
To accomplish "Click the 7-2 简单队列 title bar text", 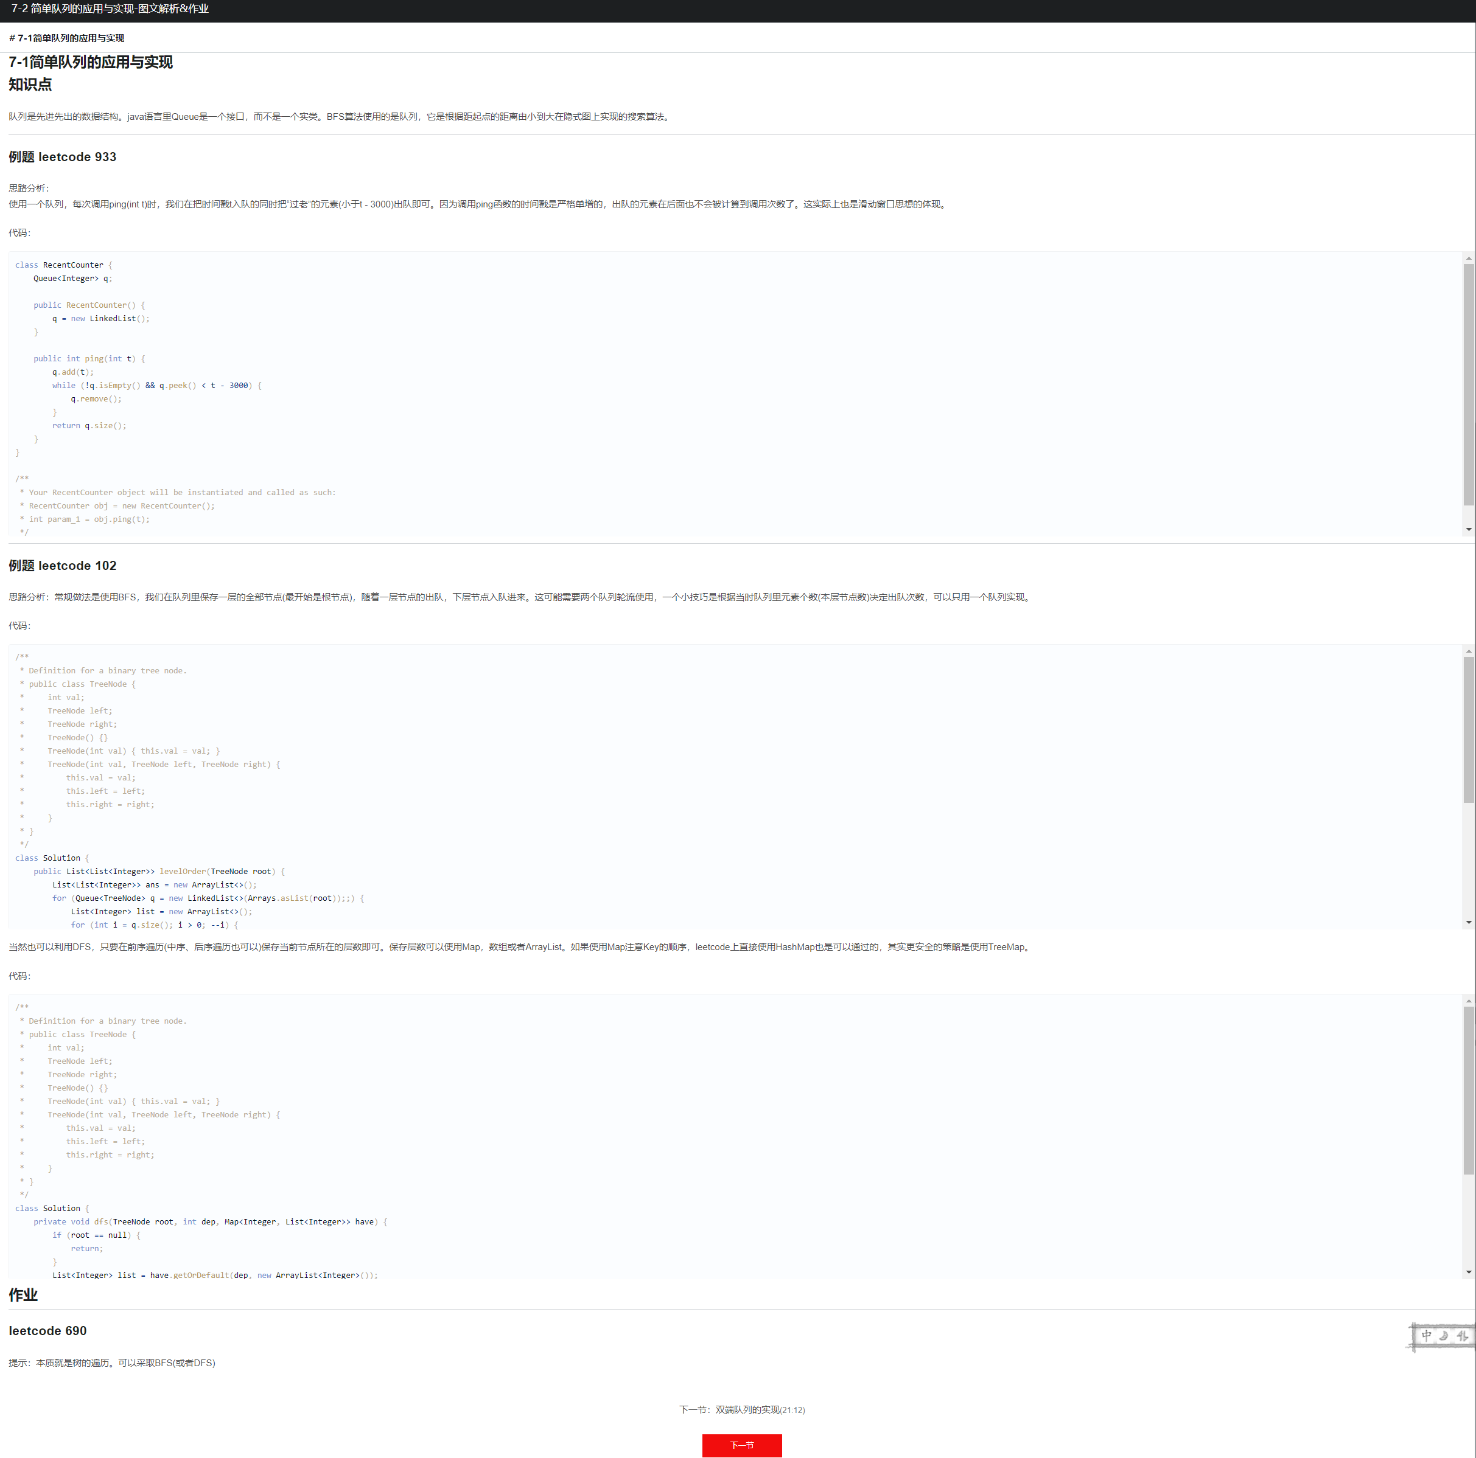I will [110, 9].
